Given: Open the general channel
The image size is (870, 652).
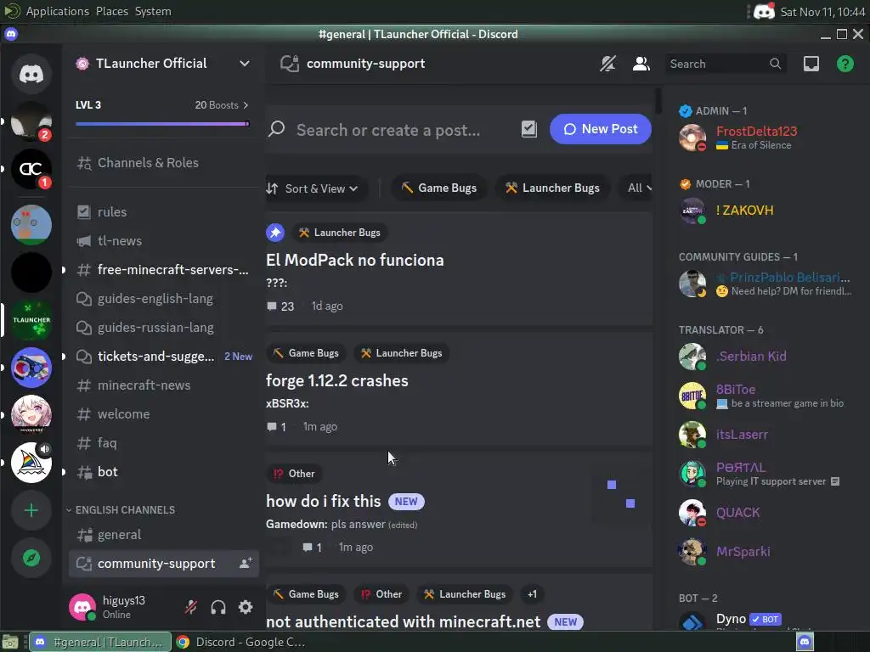Looking at the screenshot, I should tap(163, 535).
